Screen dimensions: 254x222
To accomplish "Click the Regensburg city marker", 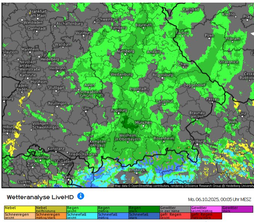I will 163,78.
